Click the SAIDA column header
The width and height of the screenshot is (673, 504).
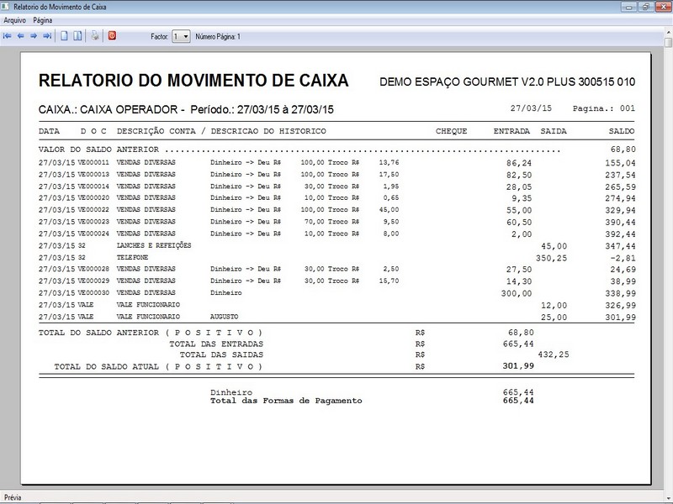click(554, 131)
